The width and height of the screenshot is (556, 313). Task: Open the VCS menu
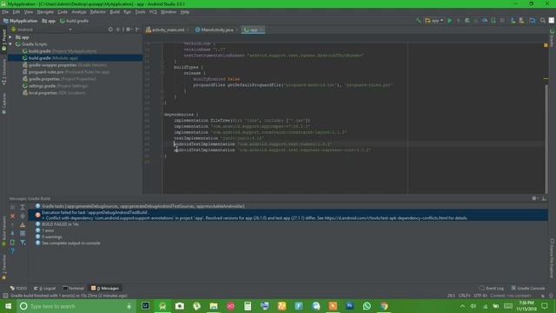[153, 12]
